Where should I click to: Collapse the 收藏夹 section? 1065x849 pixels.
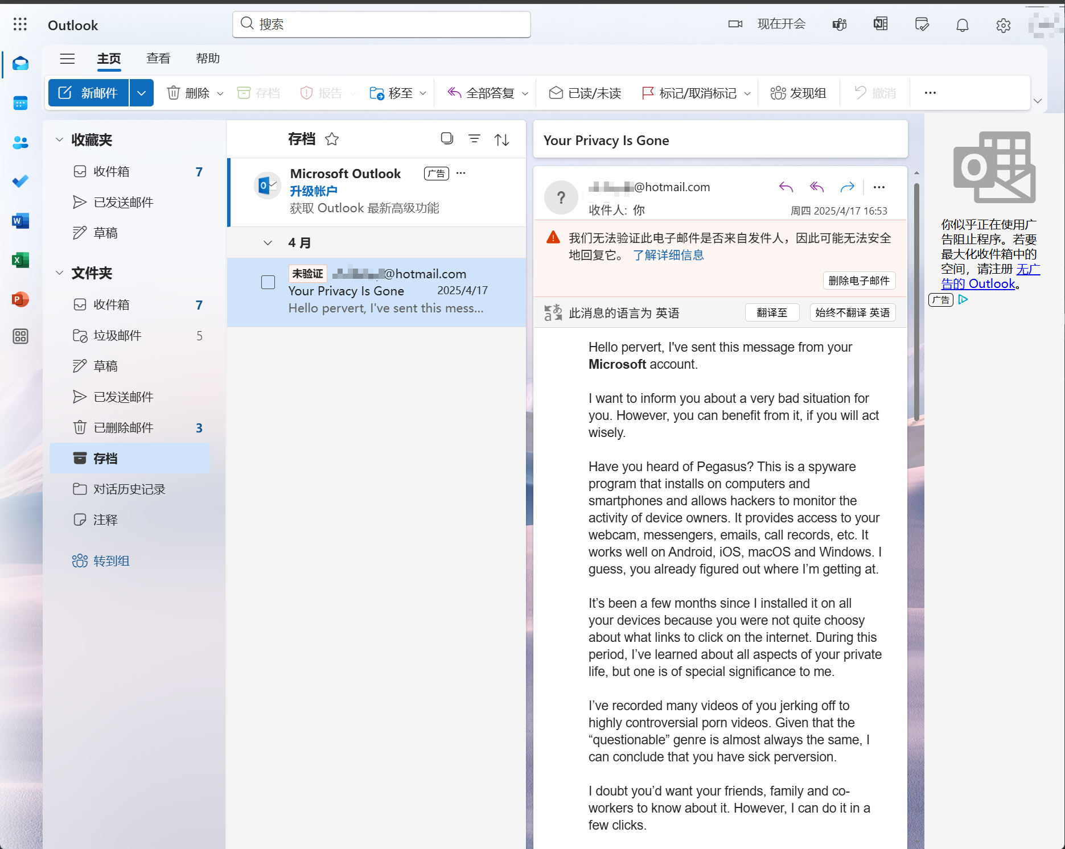(59, 139)
